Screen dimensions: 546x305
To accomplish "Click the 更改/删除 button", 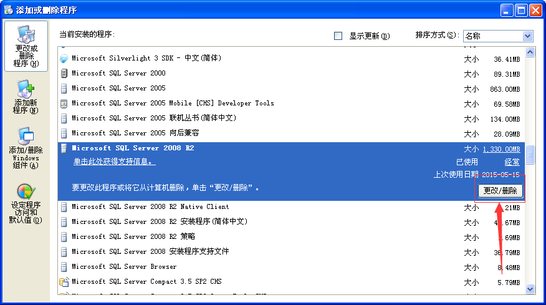I will [500, 191].
